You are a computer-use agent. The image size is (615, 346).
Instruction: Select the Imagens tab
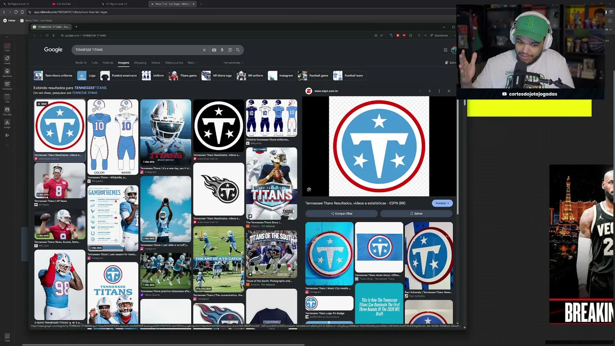point(123,62)
